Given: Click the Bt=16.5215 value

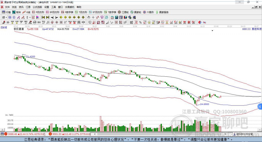Looking at the screenshot, I should (x=93, y=29).
